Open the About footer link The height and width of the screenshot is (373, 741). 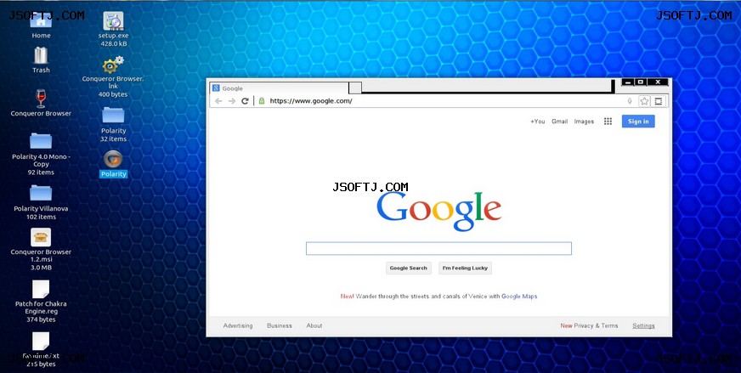(314, 325)
